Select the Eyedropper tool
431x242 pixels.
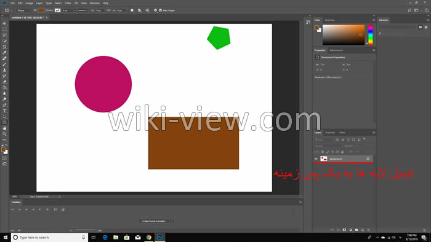coord(4,53)
